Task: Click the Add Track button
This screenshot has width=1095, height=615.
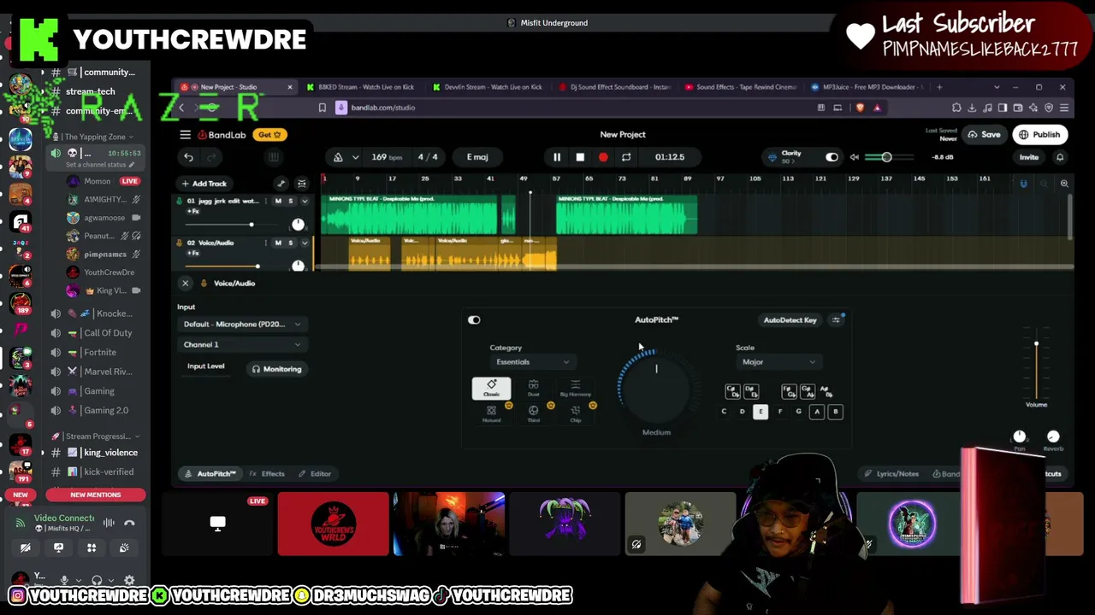Action: [x=204, y=184]
